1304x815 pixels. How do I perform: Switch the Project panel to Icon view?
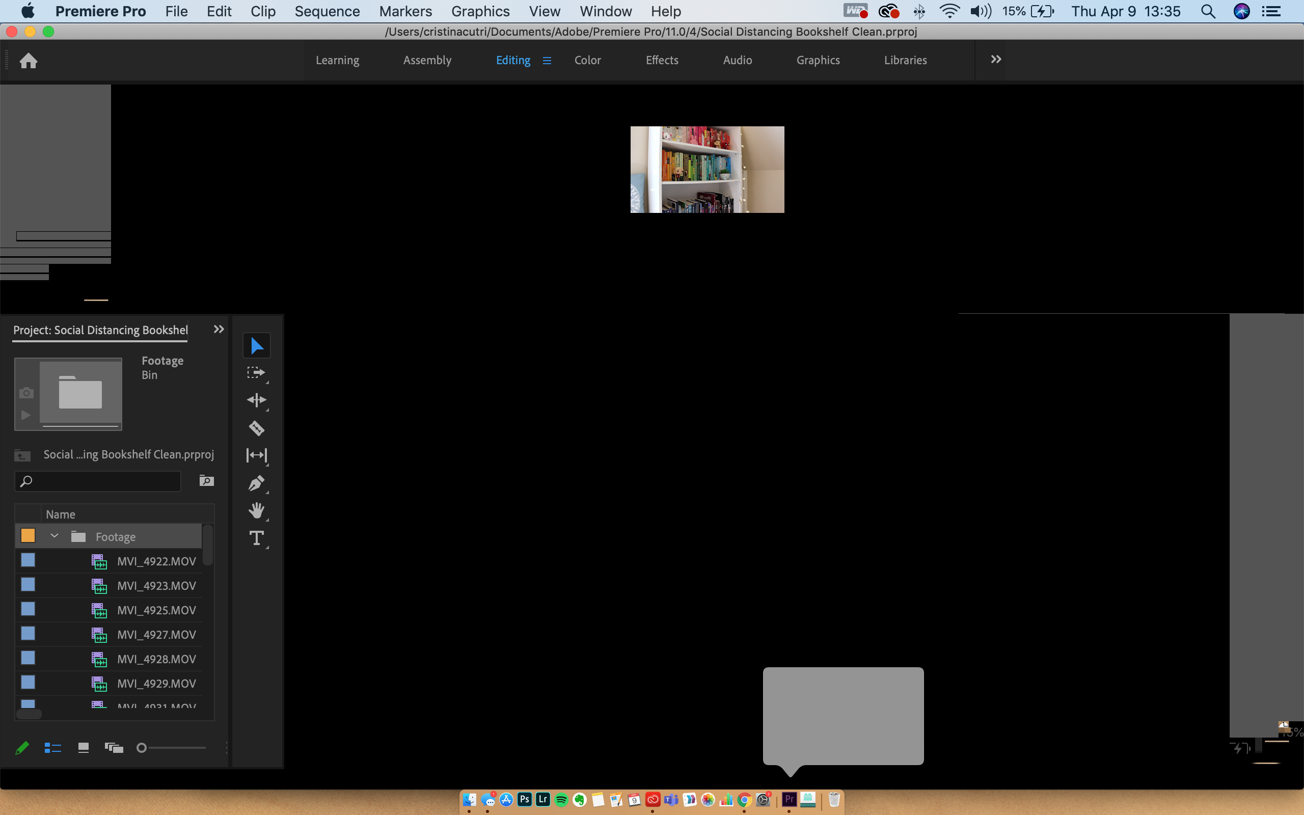[83, 748]
